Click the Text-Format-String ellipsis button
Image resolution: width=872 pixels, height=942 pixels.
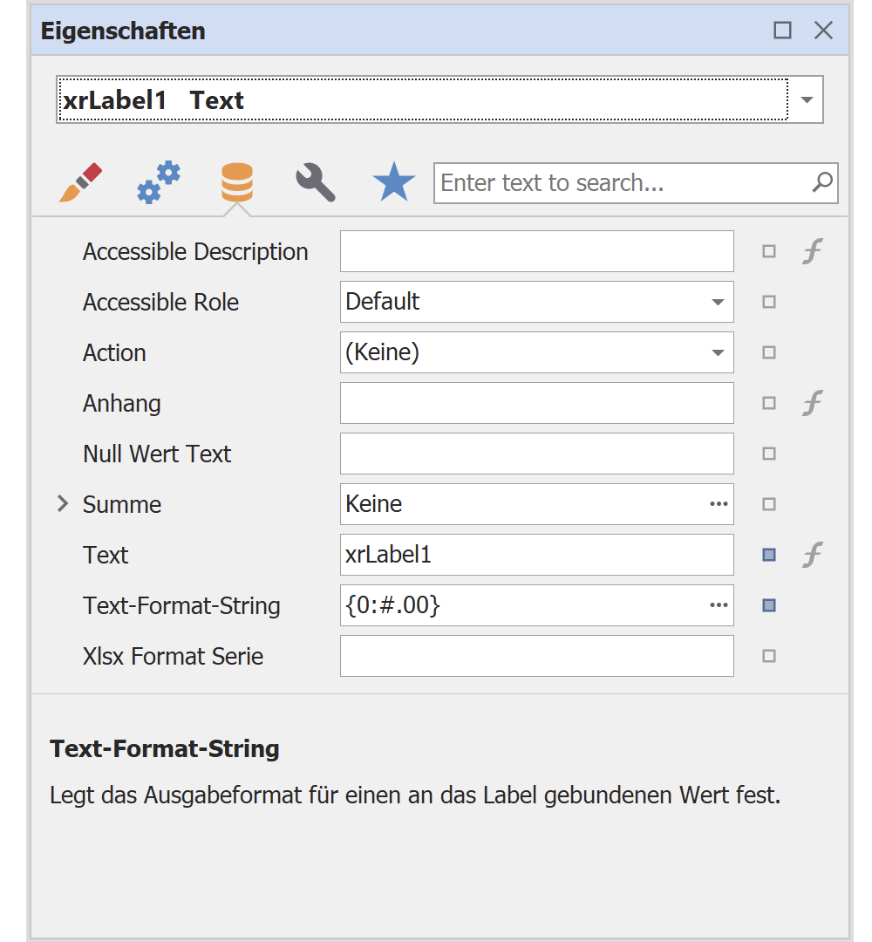coord(719,605)
